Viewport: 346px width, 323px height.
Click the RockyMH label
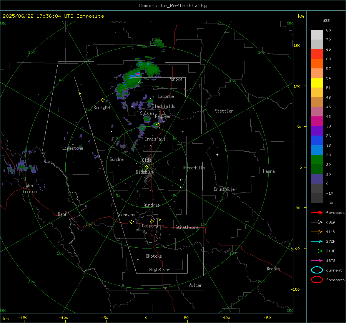[x=101, y=108]
